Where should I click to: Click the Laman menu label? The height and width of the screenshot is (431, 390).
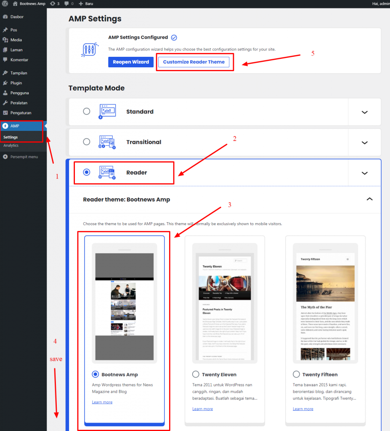coord(16,50)
